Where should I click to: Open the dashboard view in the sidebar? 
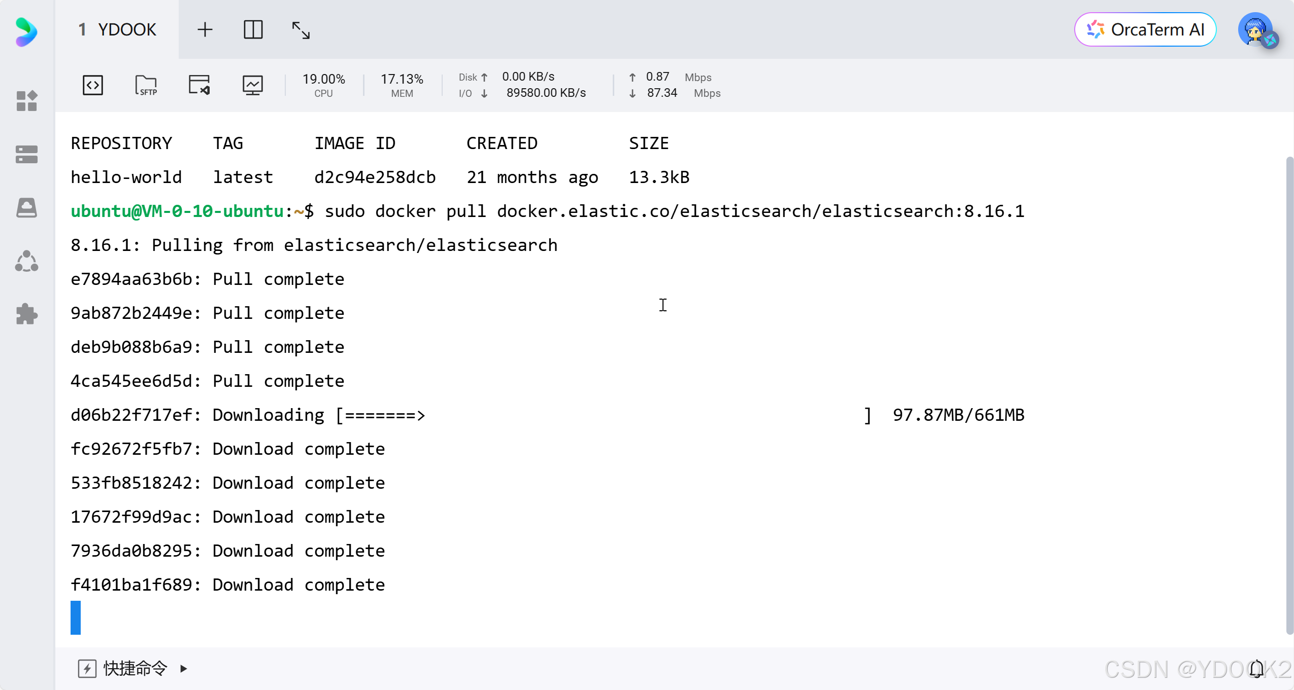pos(26,101)
